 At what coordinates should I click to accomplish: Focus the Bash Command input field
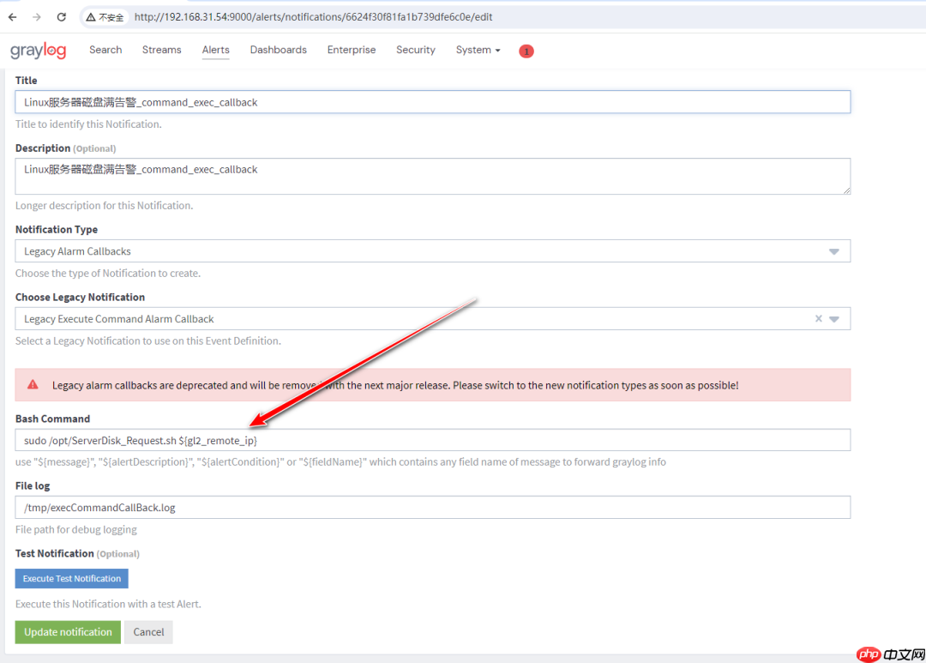point(432,440)
